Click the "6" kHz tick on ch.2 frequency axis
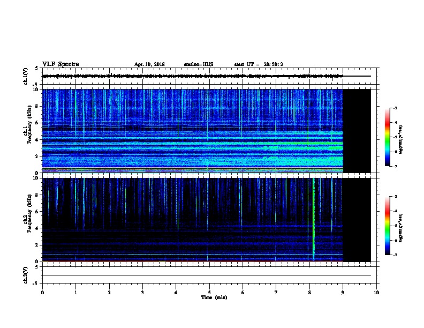Screen dimensions: 424x328 point(37,212)
